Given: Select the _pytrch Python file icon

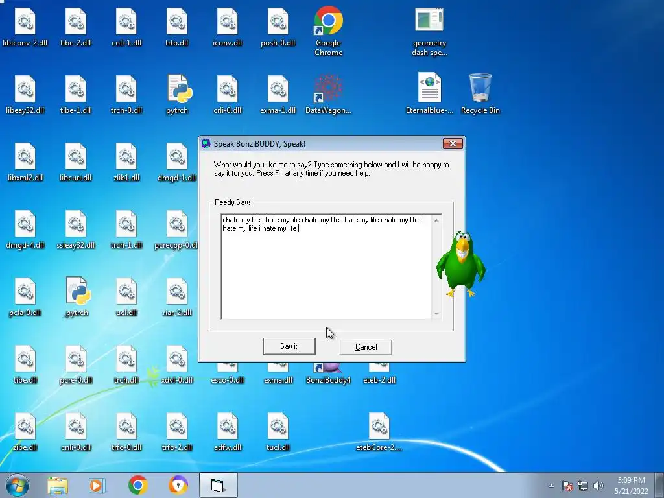Looking at the screenshot, I should (x=77, y=296).
